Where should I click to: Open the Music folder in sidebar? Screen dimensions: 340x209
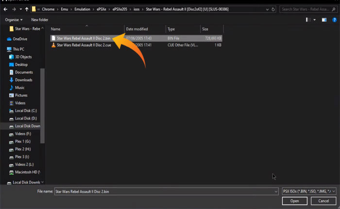coord(19,87)
